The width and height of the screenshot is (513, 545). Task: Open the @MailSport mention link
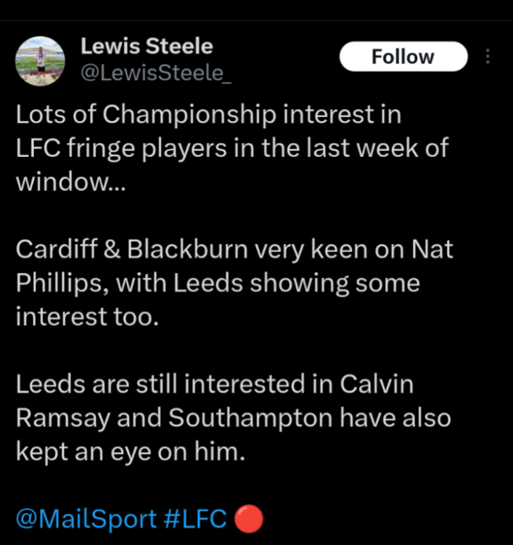click(x=86, y=519)
